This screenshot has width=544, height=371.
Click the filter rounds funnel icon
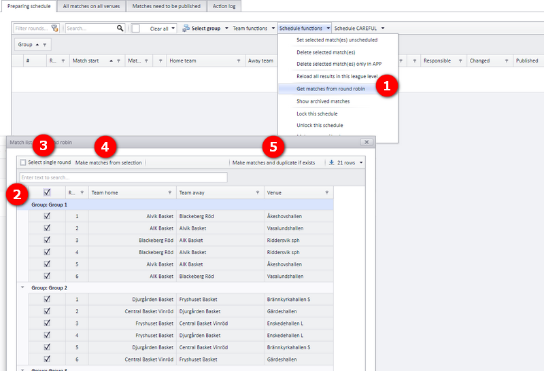tap(55, 29)
